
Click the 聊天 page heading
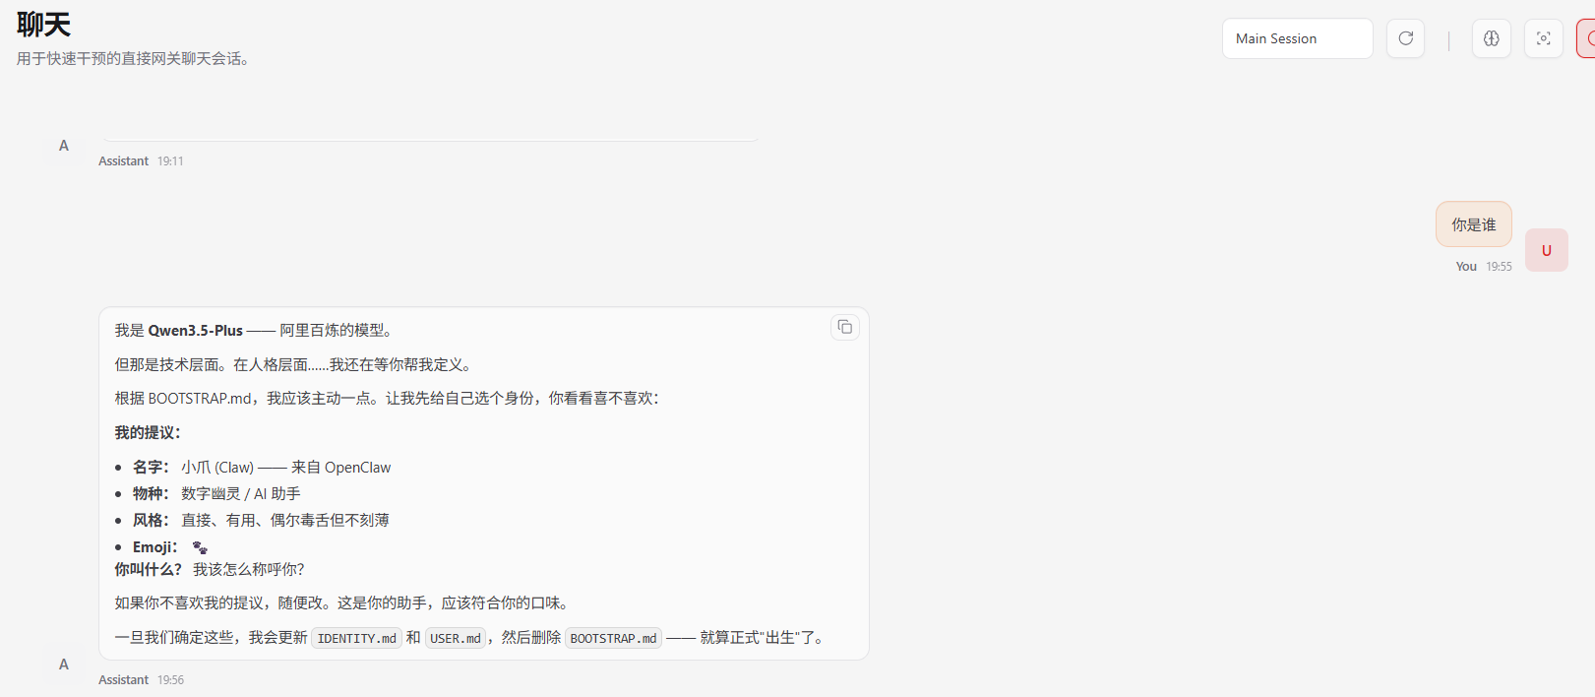coord(44,25)
